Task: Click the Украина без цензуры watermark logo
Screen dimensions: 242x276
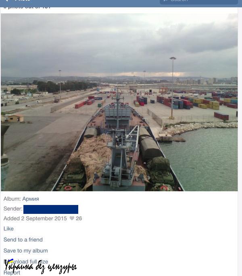Action: (x=40, y=267)
